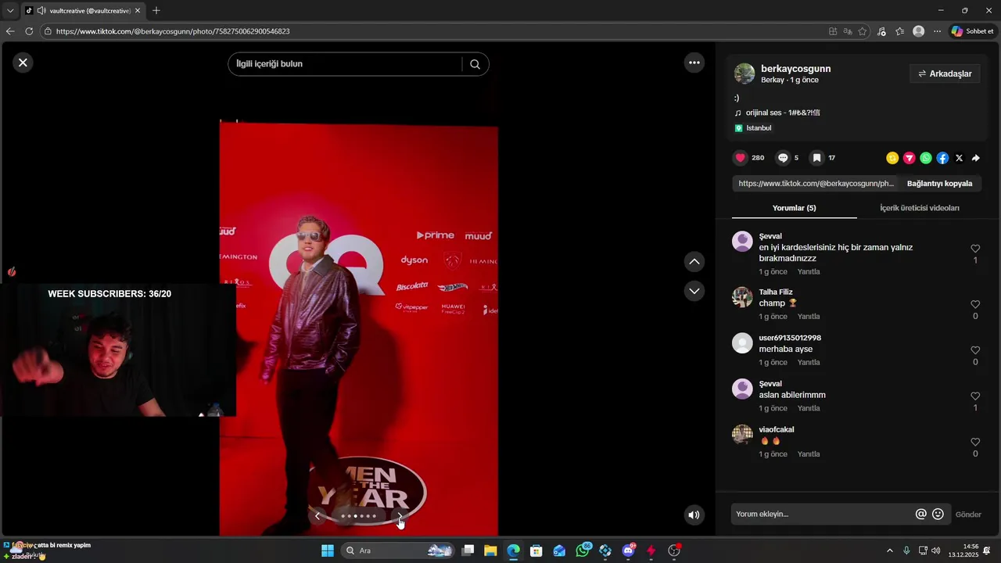Image resolution: width=1001 pixels, height=563 pixels.
Task: Share the post to Facebook
Action: click(x=942, y=158)
